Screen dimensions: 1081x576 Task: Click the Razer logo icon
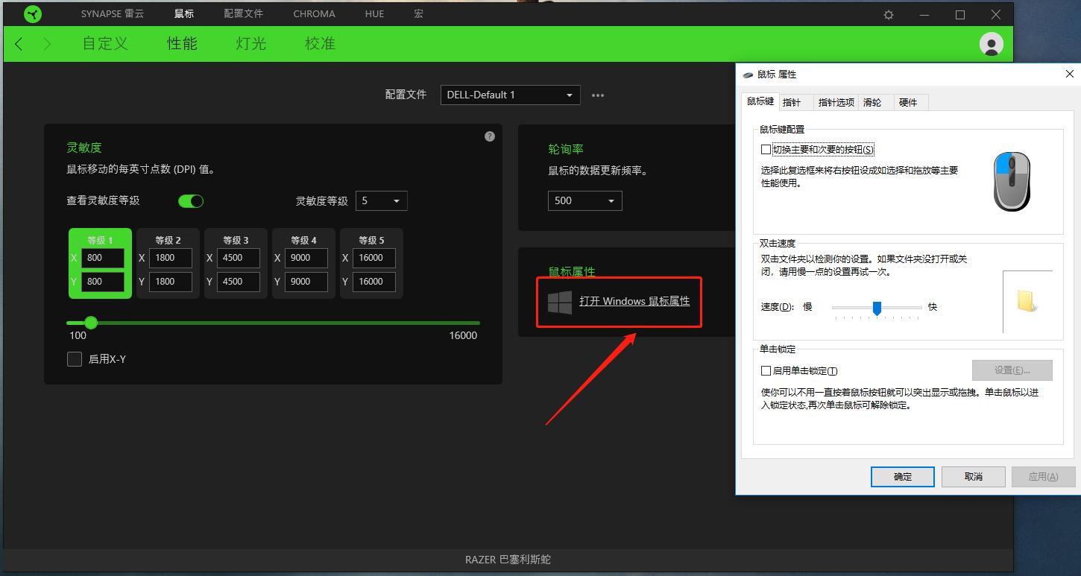coord(31,13)
